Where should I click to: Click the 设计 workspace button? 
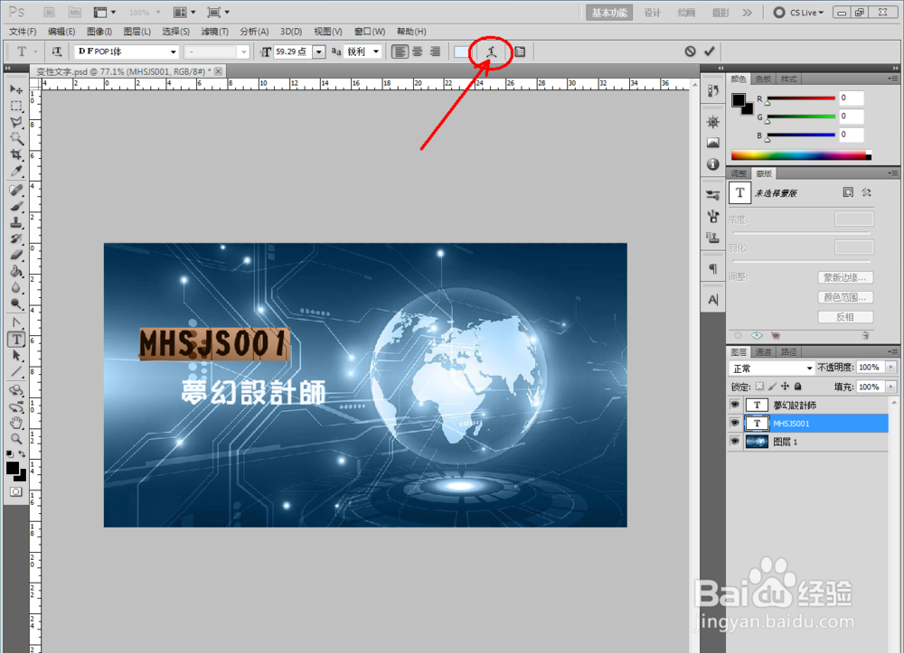tap(652, 13)
